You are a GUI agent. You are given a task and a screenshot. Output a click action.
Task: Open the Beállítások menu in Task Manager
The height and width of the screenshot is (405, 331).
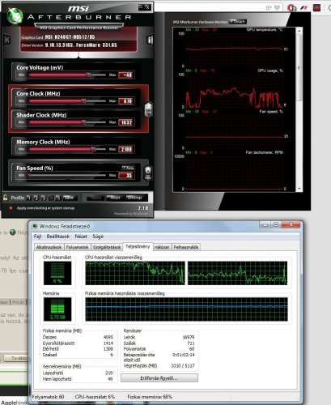point(58,237)
